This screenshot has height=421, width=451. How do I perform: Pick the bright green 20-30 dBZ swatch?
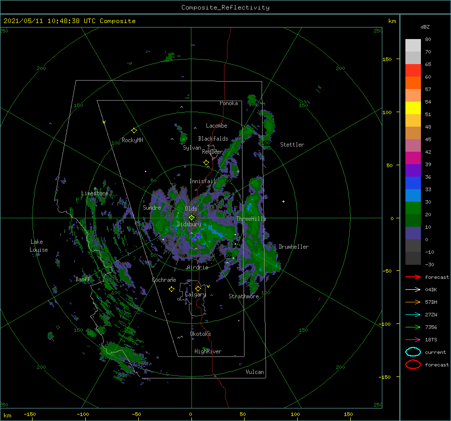[413, 208]
